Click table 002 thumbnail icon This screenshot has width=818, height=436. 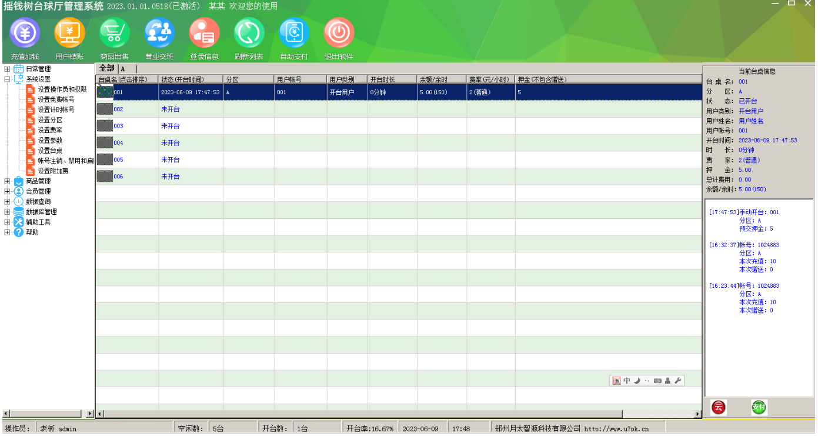tap(105, 109)
